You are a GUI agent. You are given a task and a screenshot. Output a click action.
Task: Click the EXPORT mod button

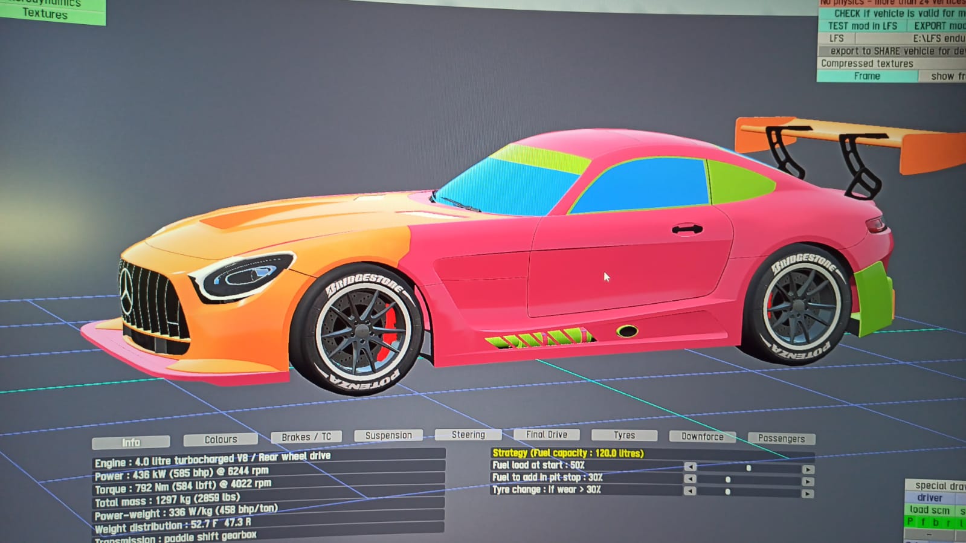click(x=936, y=26)
